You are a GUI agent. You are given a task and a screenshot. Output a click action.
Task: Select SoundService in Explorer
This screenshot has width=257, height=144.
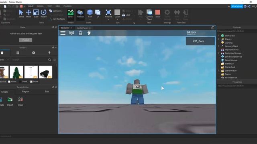231,78
